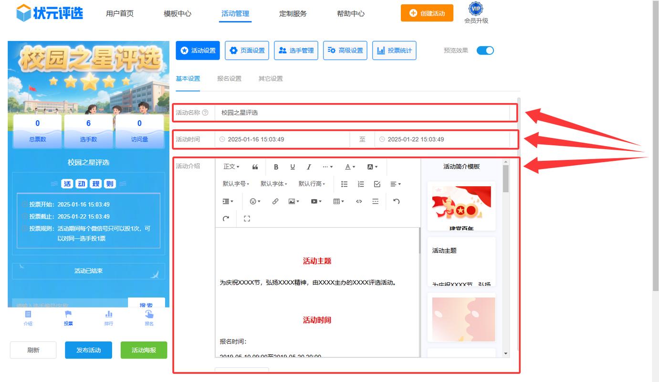The width and height of the screenshot is (659, 382).
Task: Toggle bold formatting in editor
Action: (x=276, y=167)
